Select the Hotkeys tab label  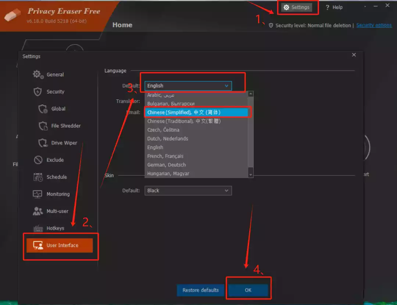pos(55,228)
